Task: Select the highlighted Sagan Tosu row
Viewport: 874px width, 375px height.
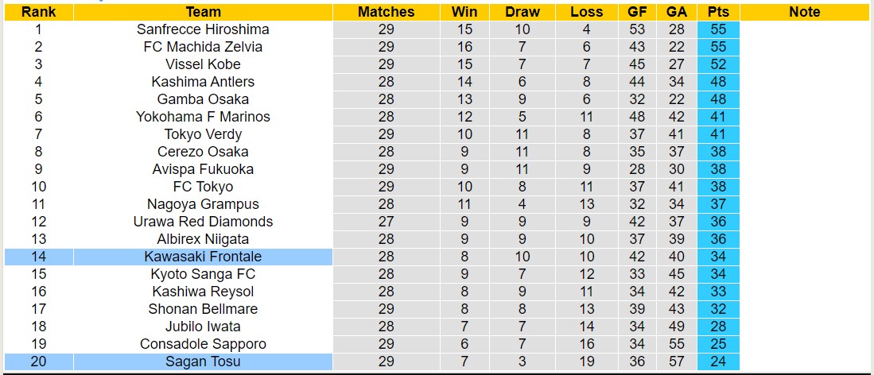Action: [203, 361]
